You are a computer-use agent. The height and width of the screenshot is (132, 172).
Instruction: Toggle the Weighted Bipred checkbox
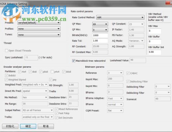click(x=6, y=80)
